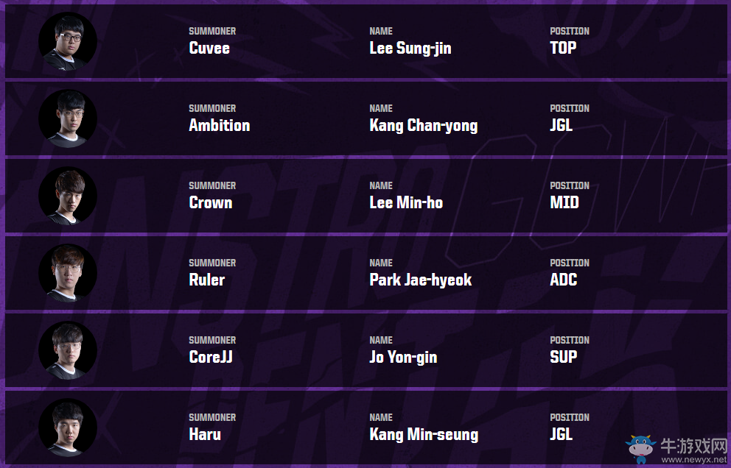Click CoreJJ's avatar photo
Image resolution: width=731 pixels, height=468 pixels.
pos(68,350)
